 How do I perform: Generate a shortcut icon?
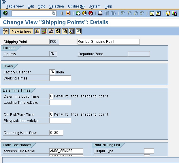click(x=158, y=13)
